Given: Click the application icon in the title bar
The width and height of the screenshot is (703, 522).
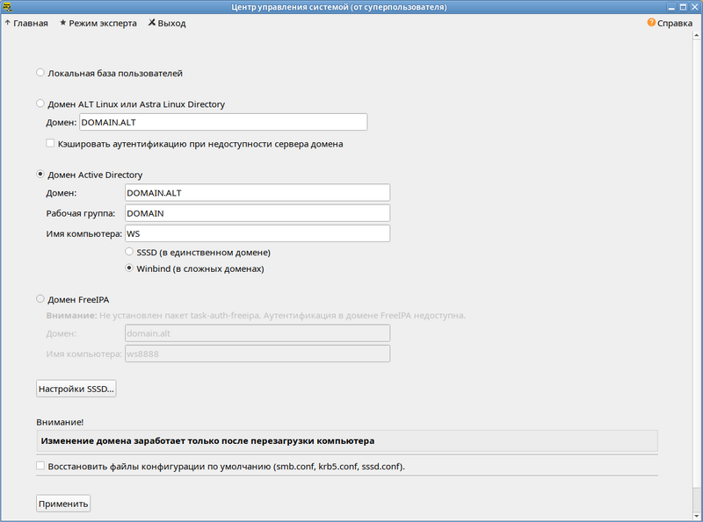Looking at the screenshot, I should [x=7, y=7].
